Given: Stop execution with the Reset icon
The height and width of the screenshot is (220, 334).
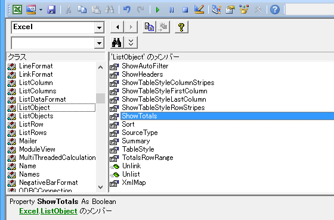Looking at the screenshot, I should pyautogui.click(x=185, y=10).
